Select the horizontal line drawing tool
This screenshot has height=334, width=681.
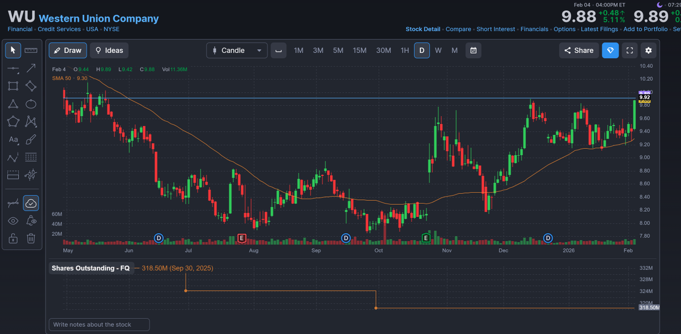(14, 68)
